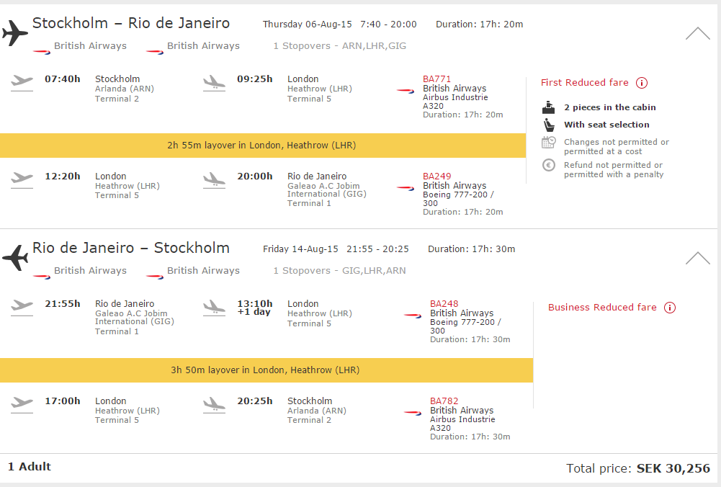The width and height of the screenshot is (721, 487).
Task: Click flight number BA782
Action: (x=444, y=401)
